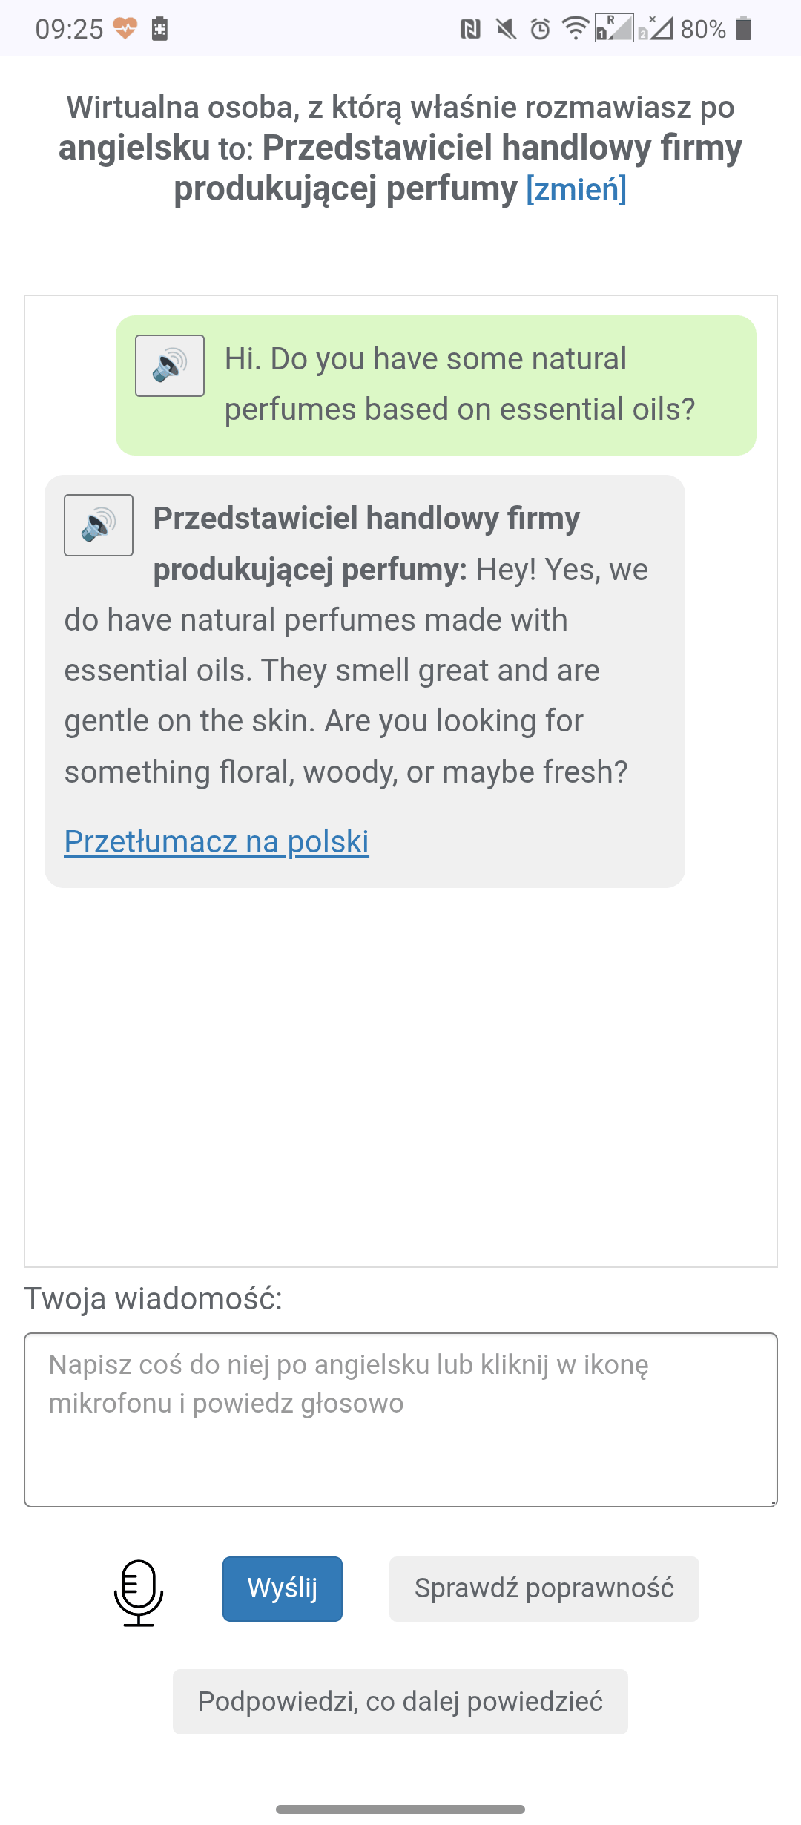
Task: Click "Przetłumacz na polski" translation link
Action: click(217, 842)
